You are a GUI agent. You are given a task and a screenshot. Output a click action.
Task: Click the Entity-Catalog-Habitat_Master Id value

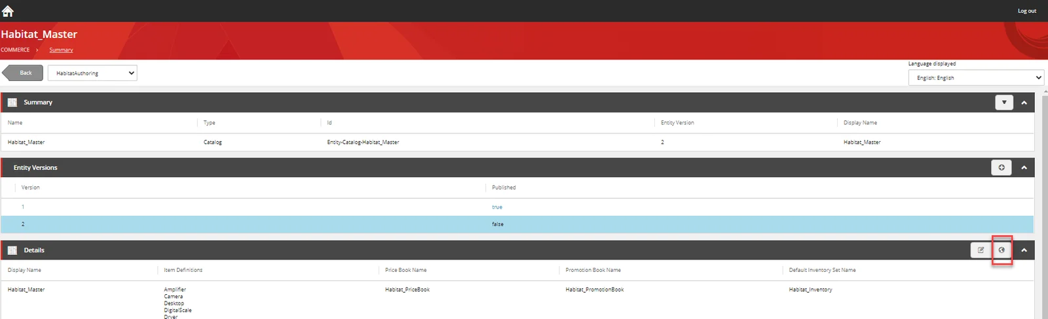pos(363,143)
